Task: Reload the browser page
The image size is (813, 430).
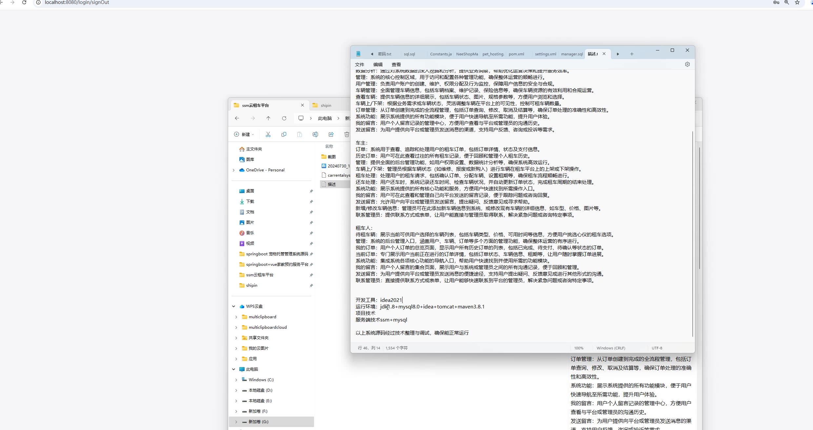Action: (x=24, y=3)
